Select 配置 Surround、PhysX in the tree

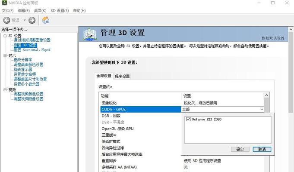(32, 50)
